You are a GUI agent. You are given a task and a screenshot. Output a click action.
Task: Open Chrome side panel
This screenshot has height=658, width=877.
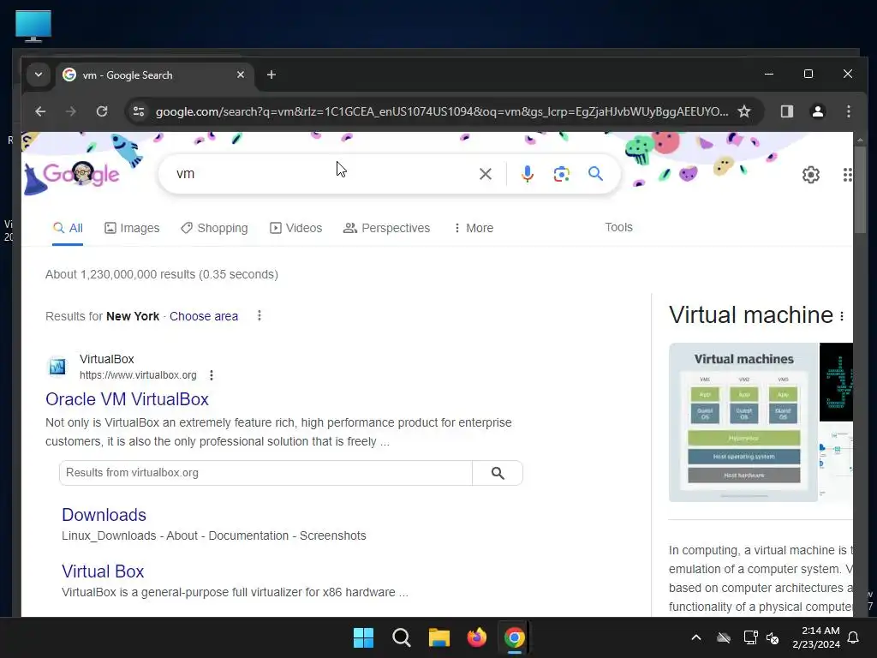click(787, 111)
